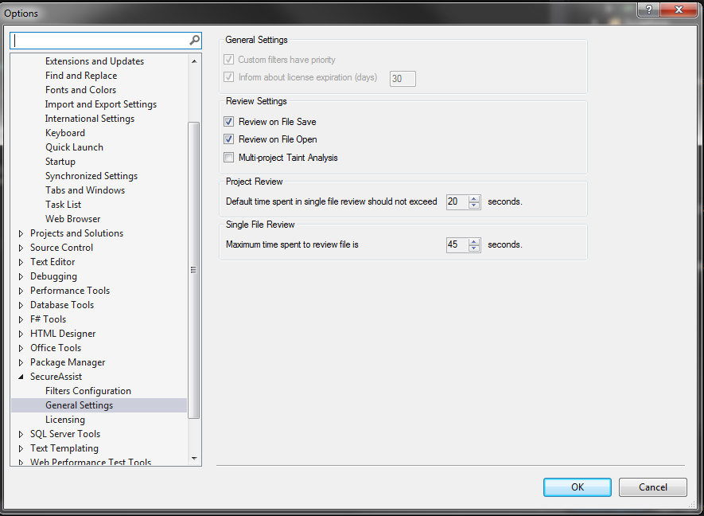Select Task List item
The width and height of the screenshot is (704, 516).
pos(64,205)
